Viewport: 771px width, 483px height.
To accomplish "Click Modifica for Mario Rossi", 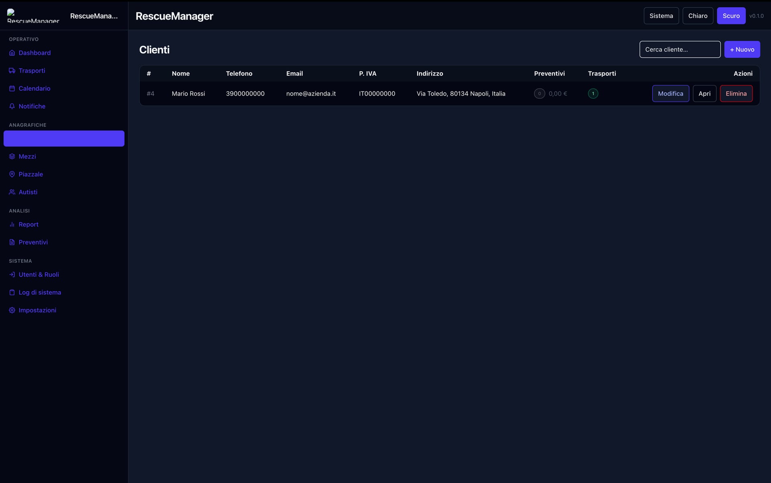I will (670, 93).
